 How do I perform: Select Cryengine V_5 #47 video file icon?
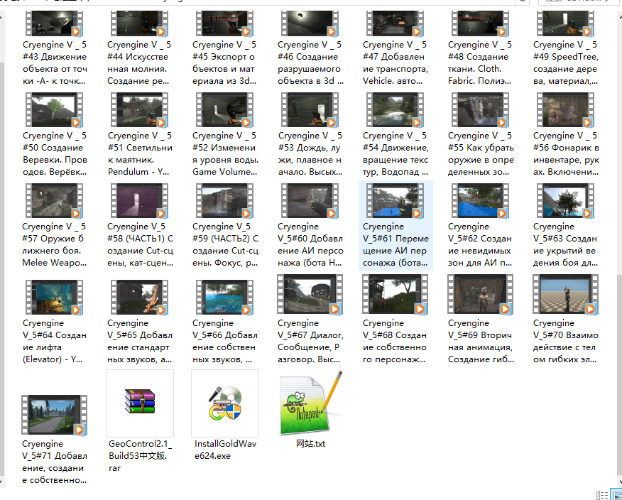click(395, 23)
